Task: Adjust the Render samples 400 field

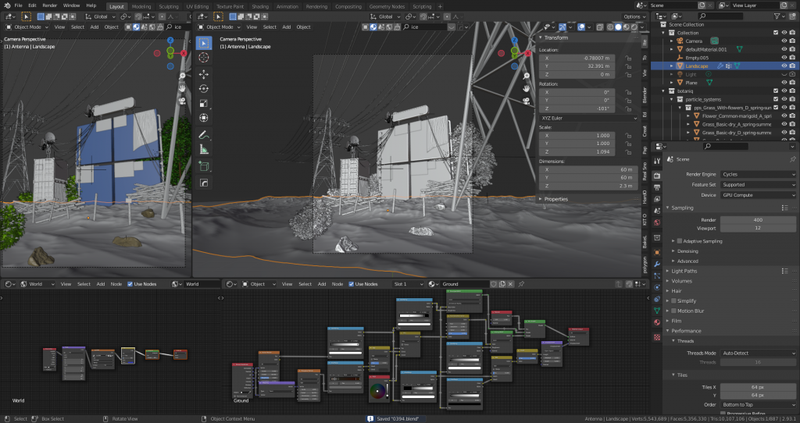Action: (758, 219)
